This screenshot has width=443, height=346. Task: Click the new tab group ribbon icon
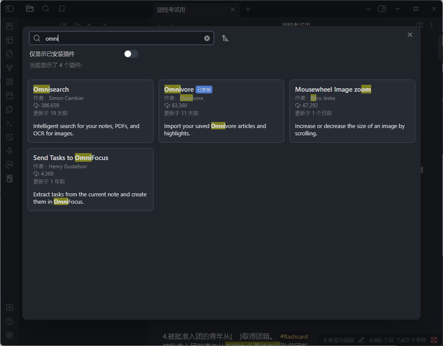click(10, 26)
